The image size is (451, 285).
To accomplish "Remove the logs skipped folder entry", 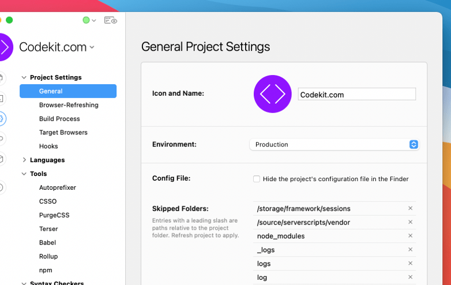I will point(410,263).
